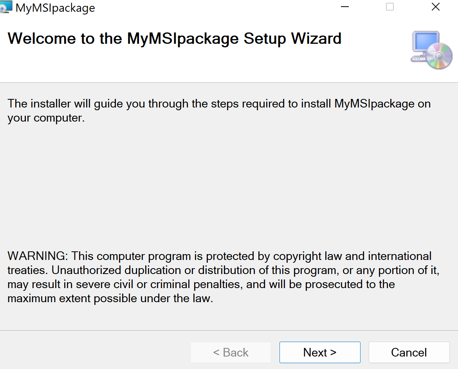
Task: Open the system menu from title bar icon
Action: point(6,7)
